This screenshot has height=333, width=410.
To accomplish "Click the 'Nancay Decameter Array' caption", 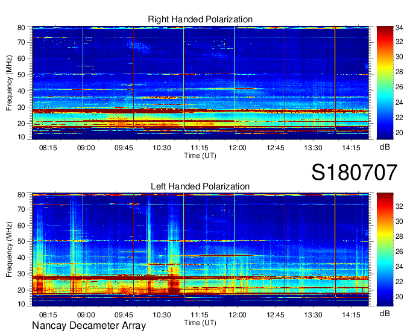I will pos(89,325).
